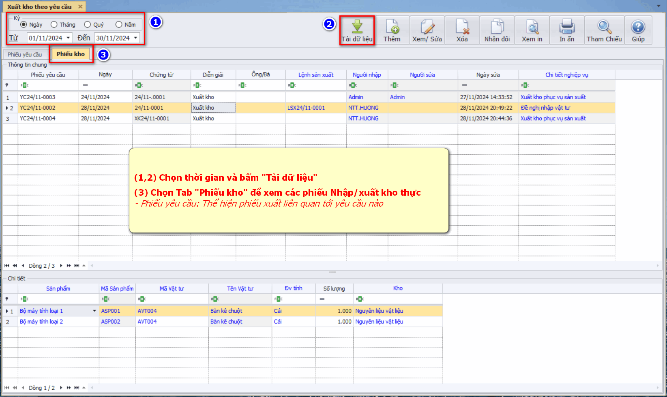Open the Đến end date dropdown

click(135, 38)
